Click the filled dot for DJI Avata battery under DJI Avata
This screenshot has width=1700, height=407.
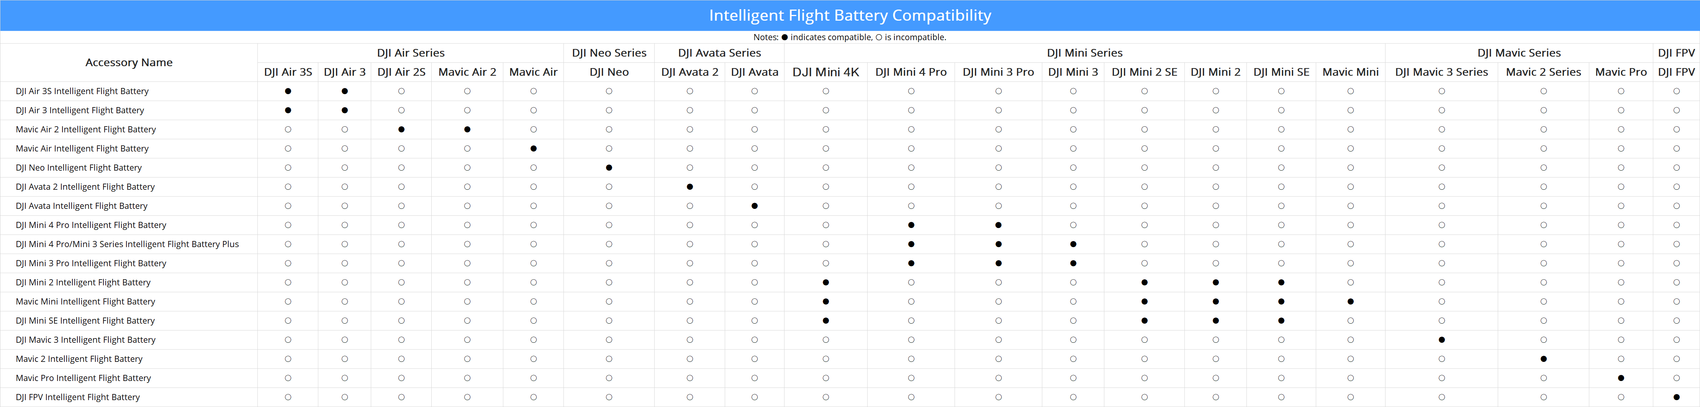pyautogui.click(x=754, y=206)
